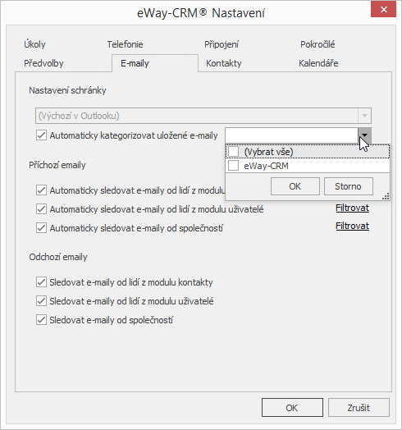Check the eWay-CRM category option
Viewport: 402px width, 430px height.
pyautogui.click(x=233, y=166)
